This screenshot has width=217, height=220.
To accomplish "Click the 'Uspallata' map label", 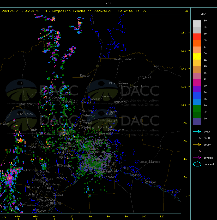I will 25,104.
